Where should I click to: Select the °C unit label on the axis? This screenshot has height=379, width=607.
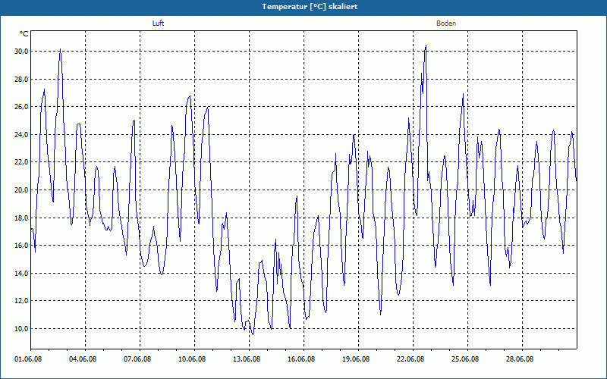tap(24, 34)
